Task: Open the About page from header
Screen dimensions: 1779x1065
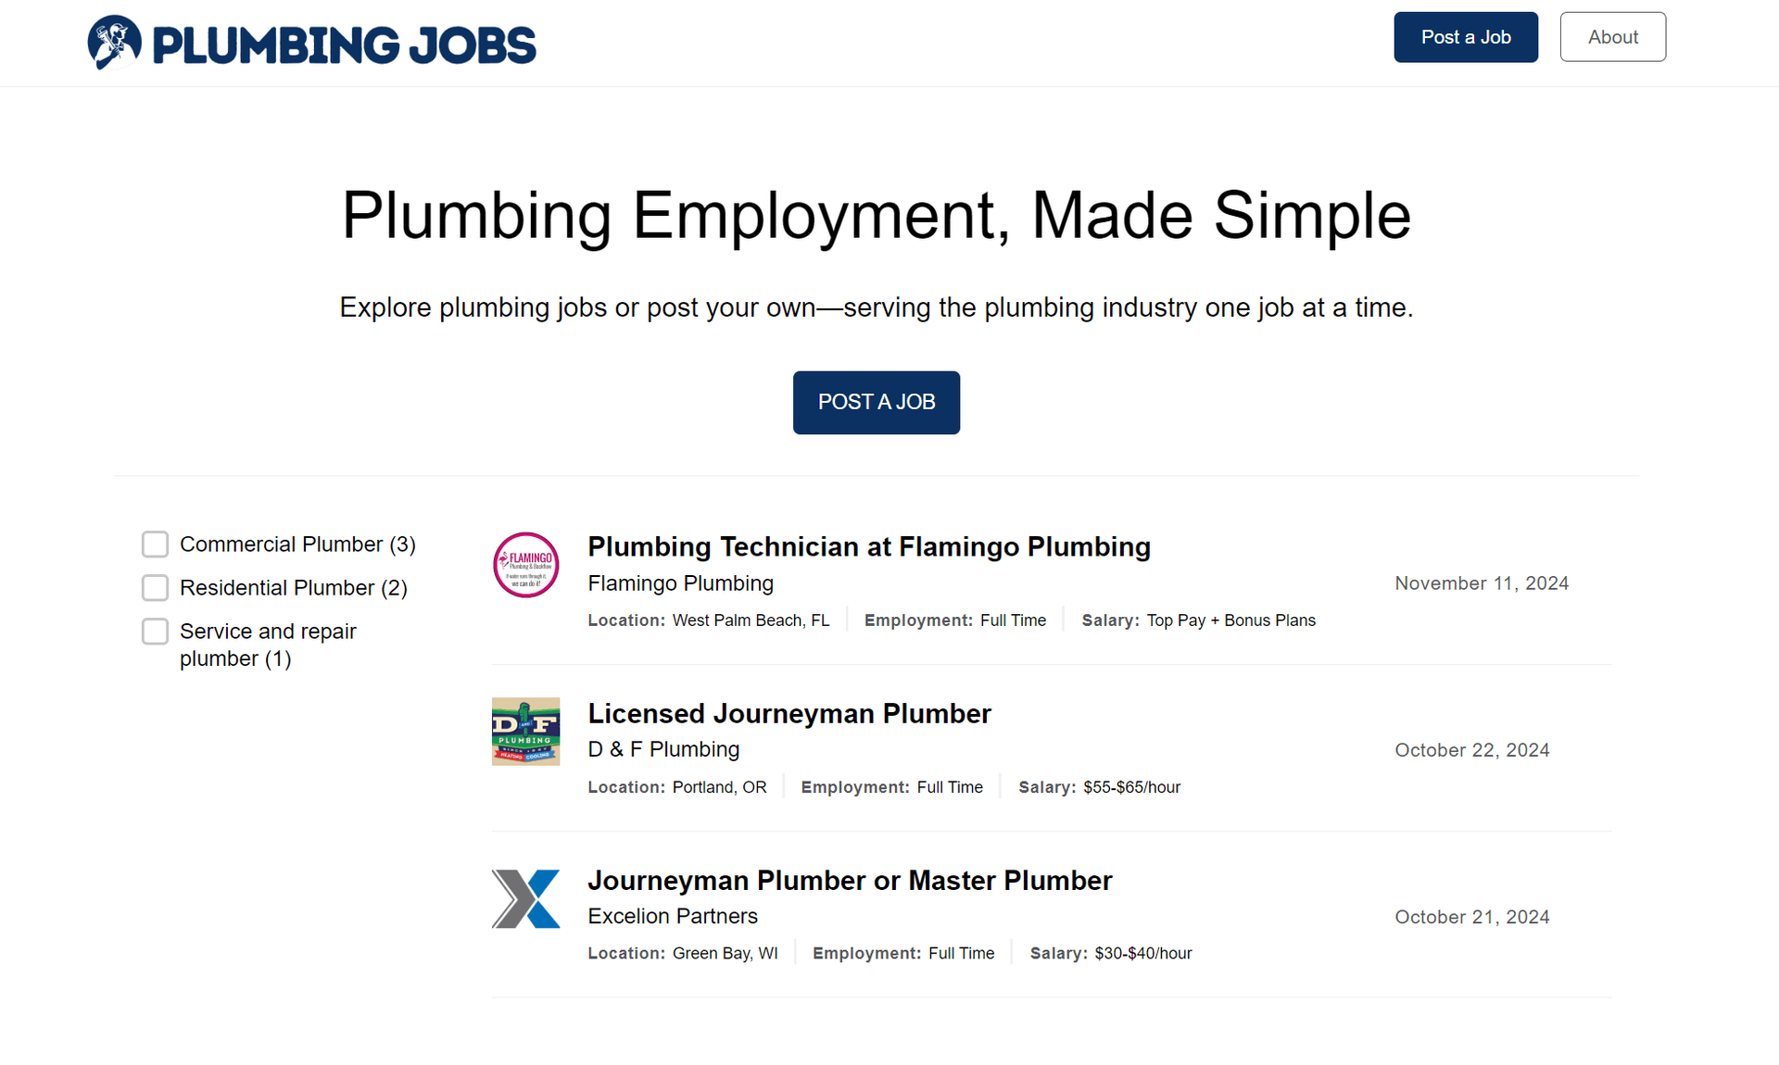Action: pos(1612,37)
